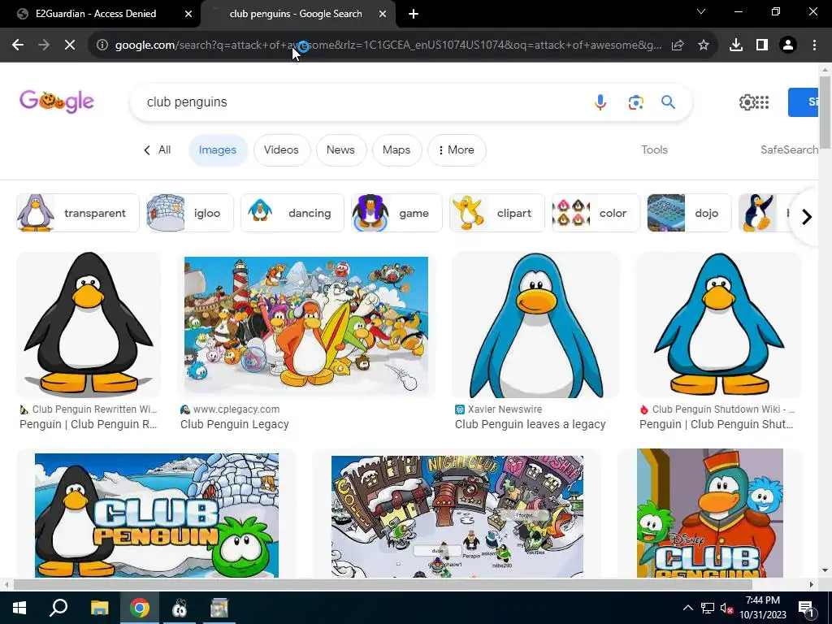Click the URL in the address bar
832x624 pixels.
[388, 45]
